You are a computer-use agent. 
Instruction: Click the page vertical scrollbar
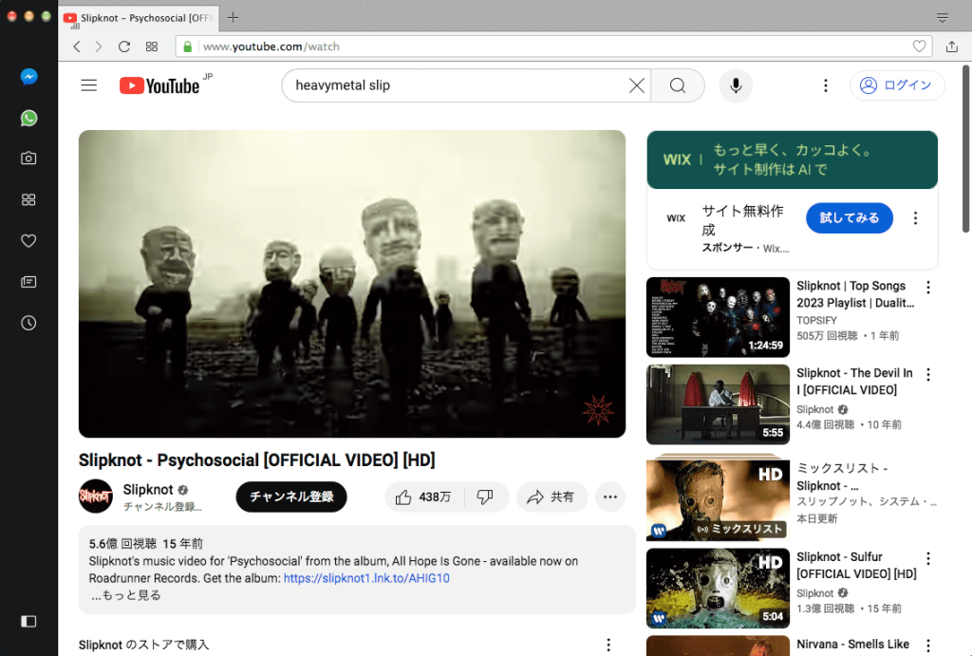click(965, 148)
